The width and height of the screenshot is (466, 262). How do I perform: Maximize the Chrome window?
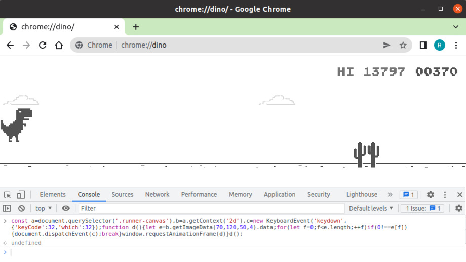(441, 9)
